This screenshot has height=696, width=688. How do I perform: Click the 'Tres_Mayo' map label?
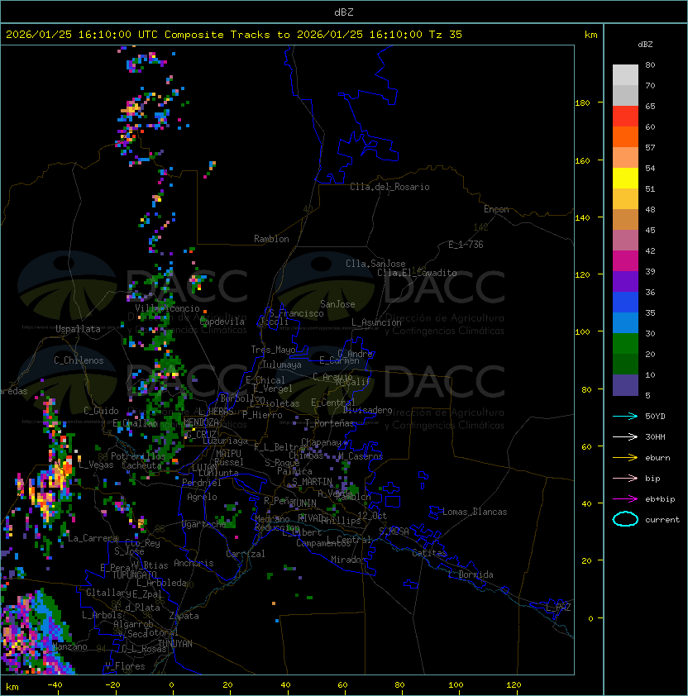point(273,350)
